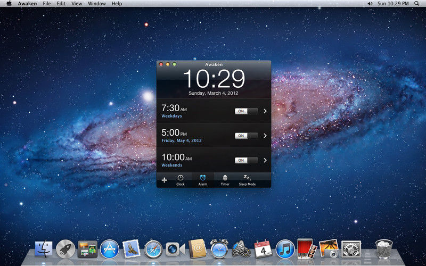This screenshot has height=266, width=426.
Task: Open the Window menu
Action: click(97, 4)
